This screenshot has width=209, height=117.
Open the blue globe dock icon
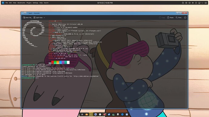(109, 114)
